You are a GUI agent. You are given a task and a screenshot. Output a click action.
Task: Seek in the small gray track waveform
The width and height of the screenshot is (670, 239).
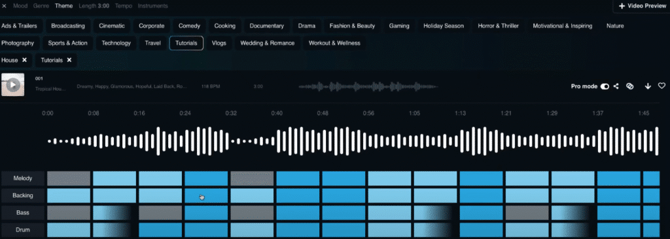click(x=368, y=86)
